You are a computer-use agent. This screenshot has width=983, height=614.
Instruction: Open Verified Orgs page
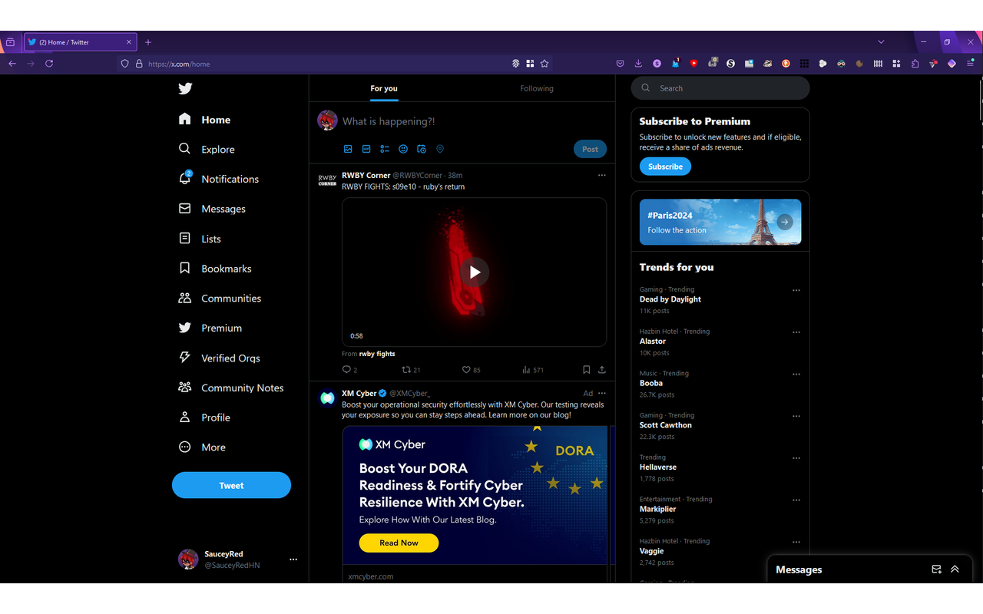coord(220,358)
